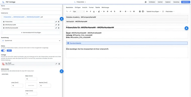
Task: Toggle italic formatting
Action: tap(90, 11)
